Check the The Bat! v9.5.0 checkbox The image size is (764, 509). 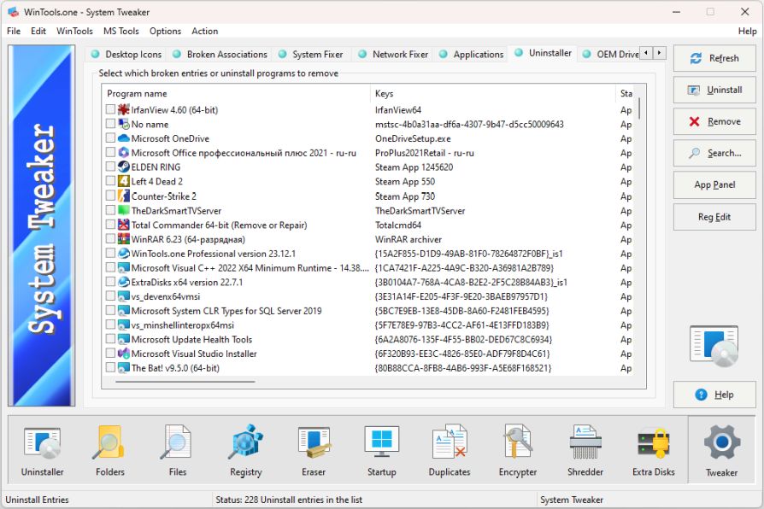click(110, 367)
